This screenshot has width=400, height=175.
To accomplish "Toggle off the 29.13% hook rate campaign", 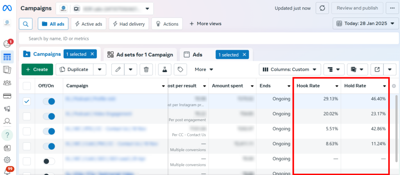I will click(x=49, y=101).
